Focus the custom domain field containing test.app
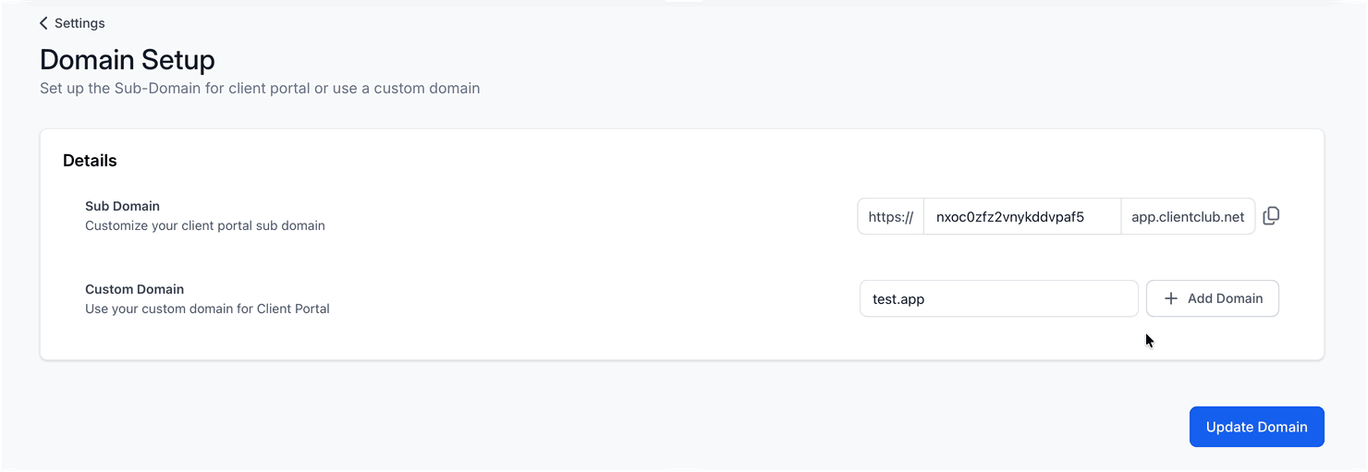1368x472 pixels. (x=998, y=298)
